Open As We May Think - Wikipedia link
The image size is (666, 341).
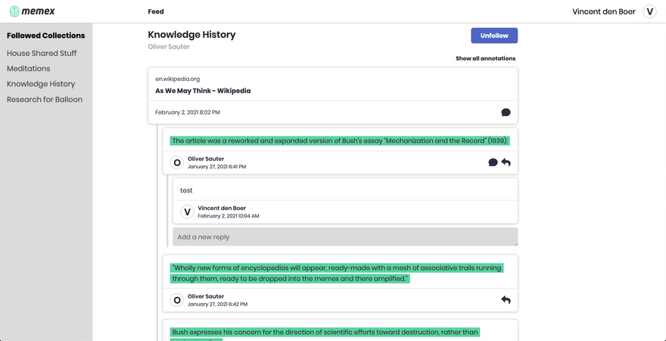click(203, 90)
